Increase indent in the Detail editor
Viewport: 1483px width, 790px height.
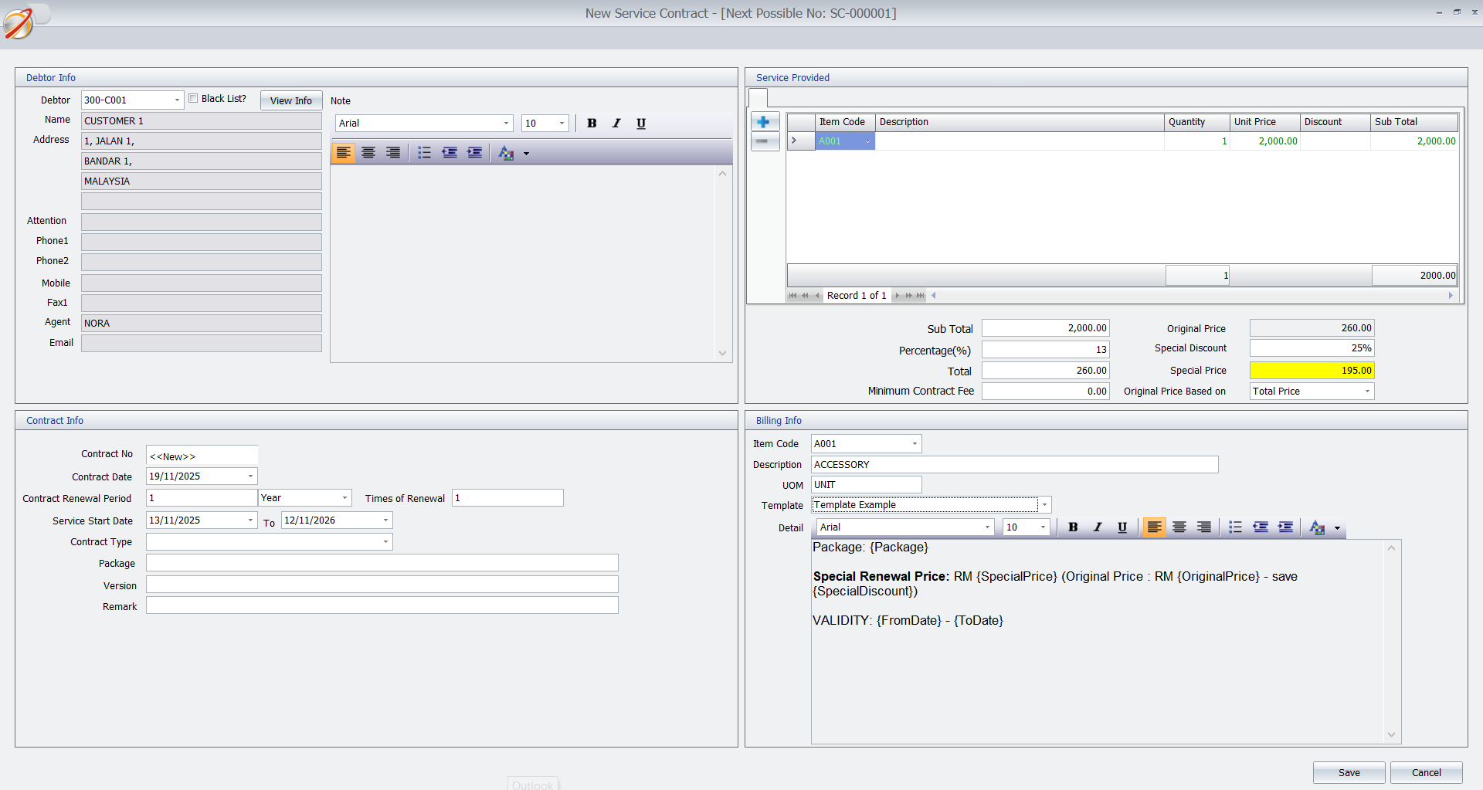[x=1286, y=527]
